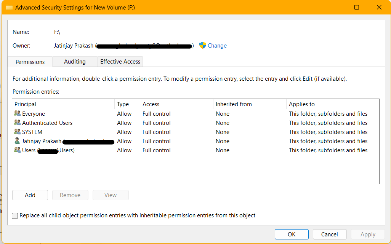
Task: Sort entries by Principal column header
Action: [x=25, y=104]
